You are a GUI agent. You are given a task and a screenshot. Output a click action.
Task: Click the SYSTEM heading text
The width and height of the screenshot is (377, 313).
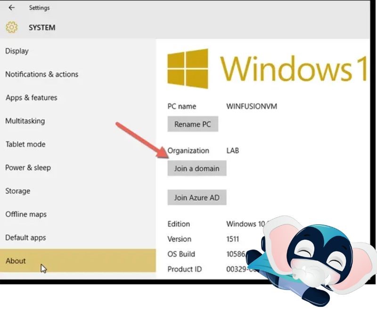[42, 27]
